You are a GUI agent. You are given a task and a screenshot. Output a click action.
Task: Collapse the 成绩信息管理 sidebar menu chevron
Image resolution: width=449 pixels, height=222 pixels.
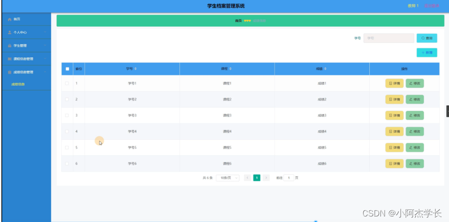(45, 72)
